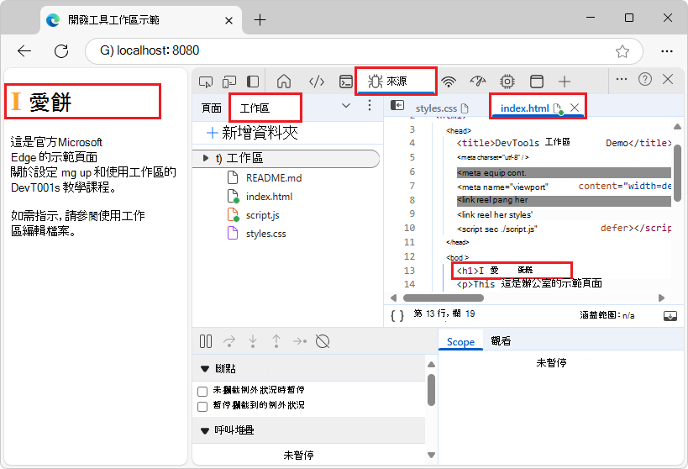Viewport: 688px width, 469px height.
Task: Click the 涵蓋範圍 n/a coverage text
Action: (607, 315)
